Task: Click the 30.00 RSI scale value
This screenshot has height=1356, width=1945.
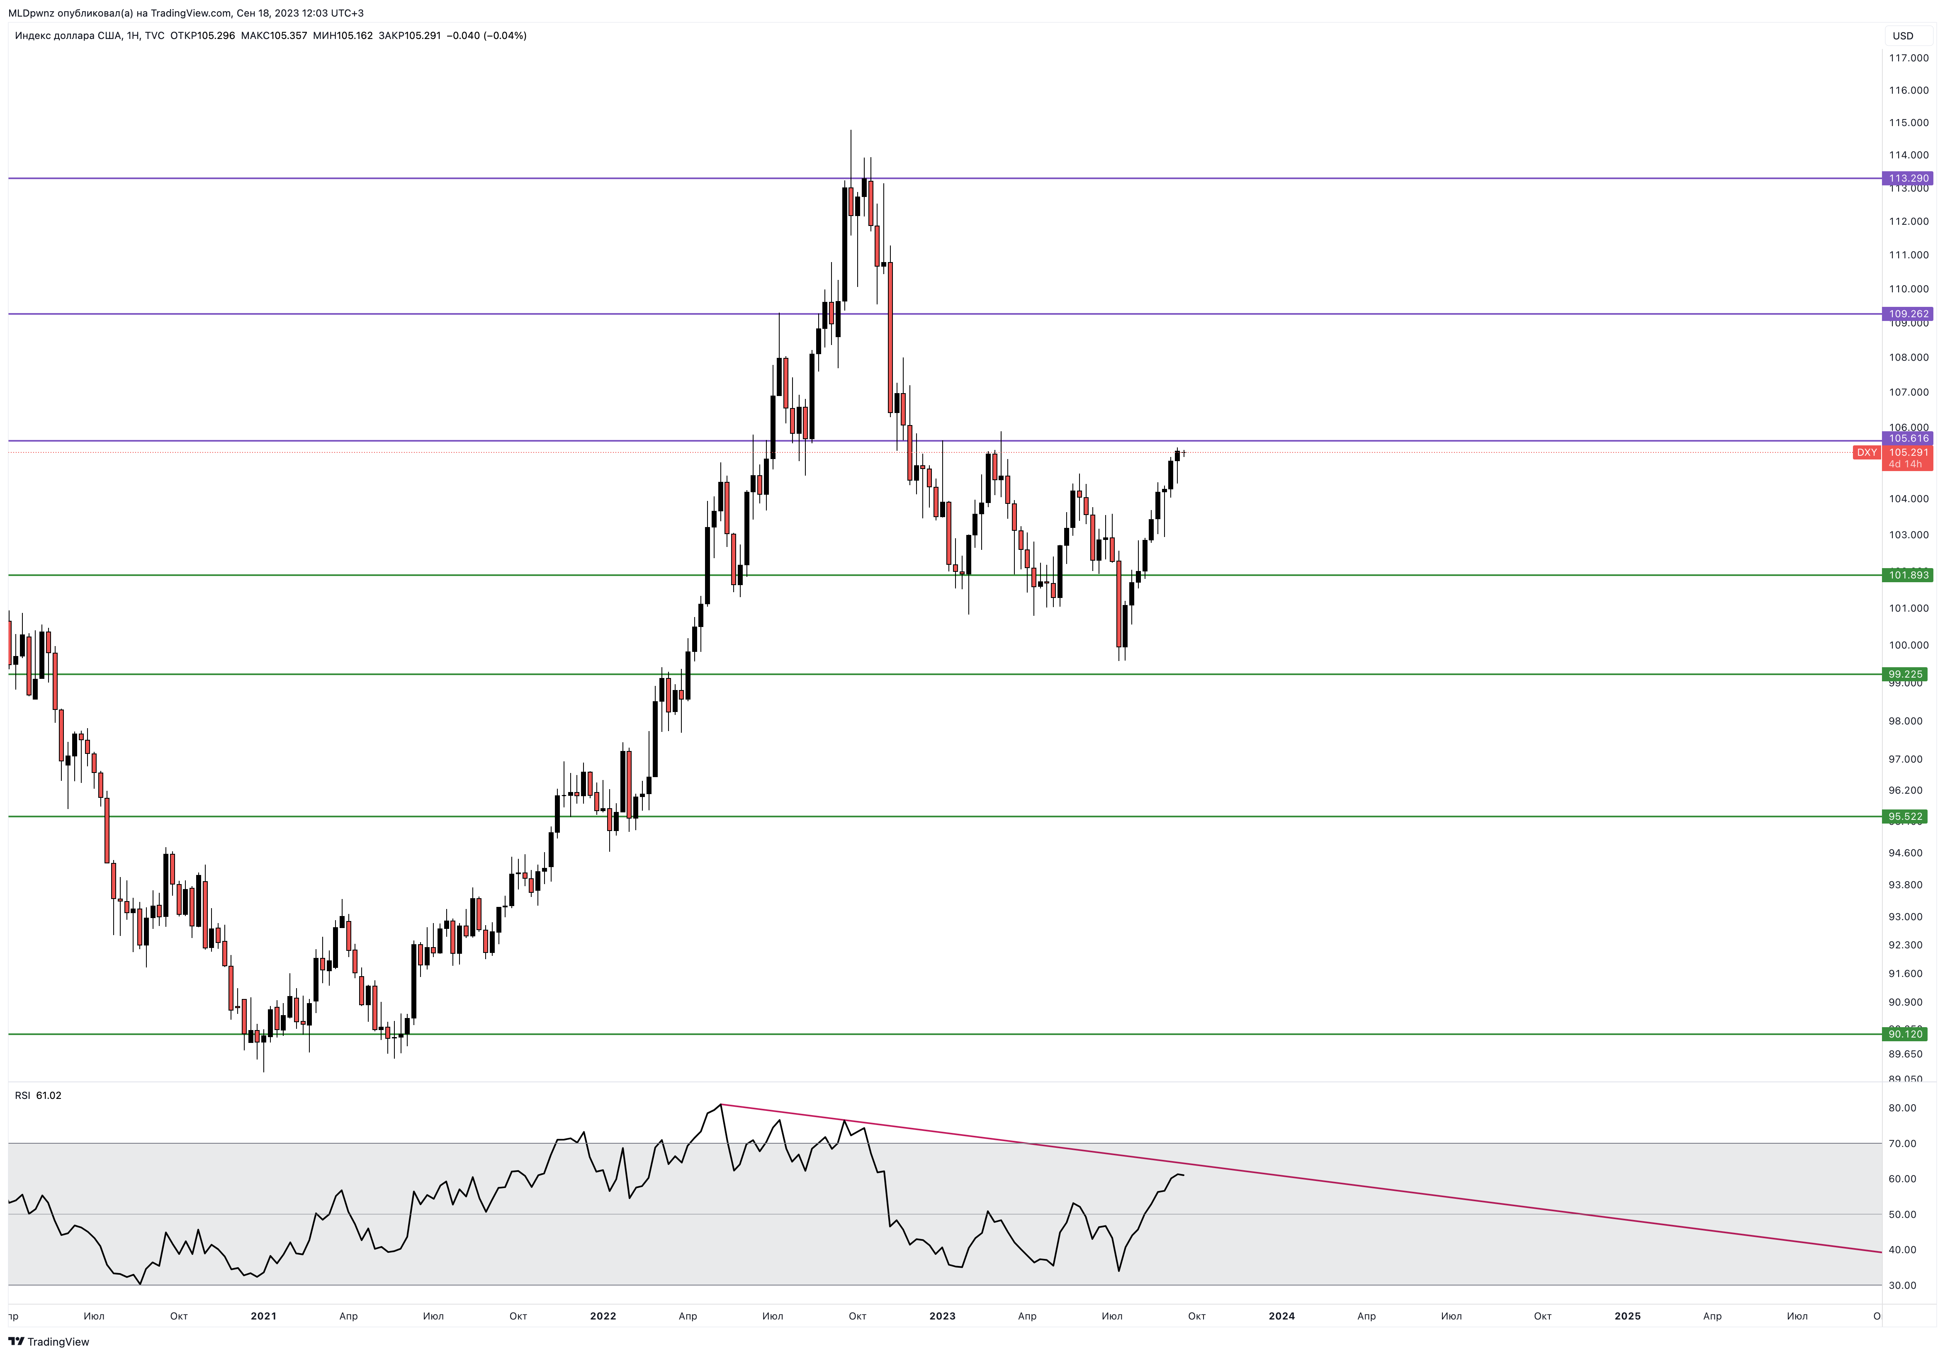Action: click(x=1903, y=1285)
